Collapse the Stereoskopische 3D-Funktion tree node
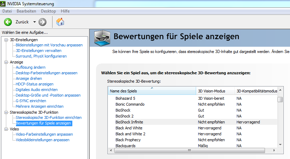Viewport: 290px width, 159px height. pyautogui.click(x=6, y=112)
